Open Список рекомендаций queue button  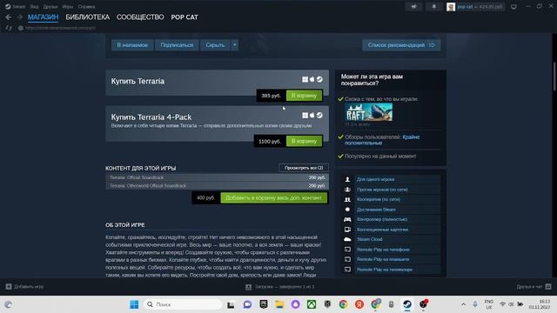coord(401,45)
